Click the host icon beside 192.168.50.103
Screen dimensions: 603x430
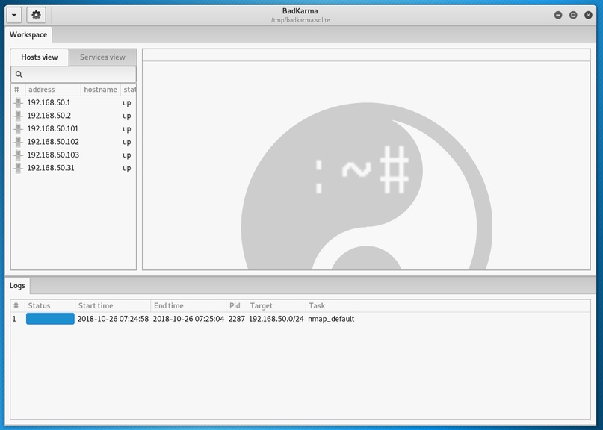(x=18, y=155)
